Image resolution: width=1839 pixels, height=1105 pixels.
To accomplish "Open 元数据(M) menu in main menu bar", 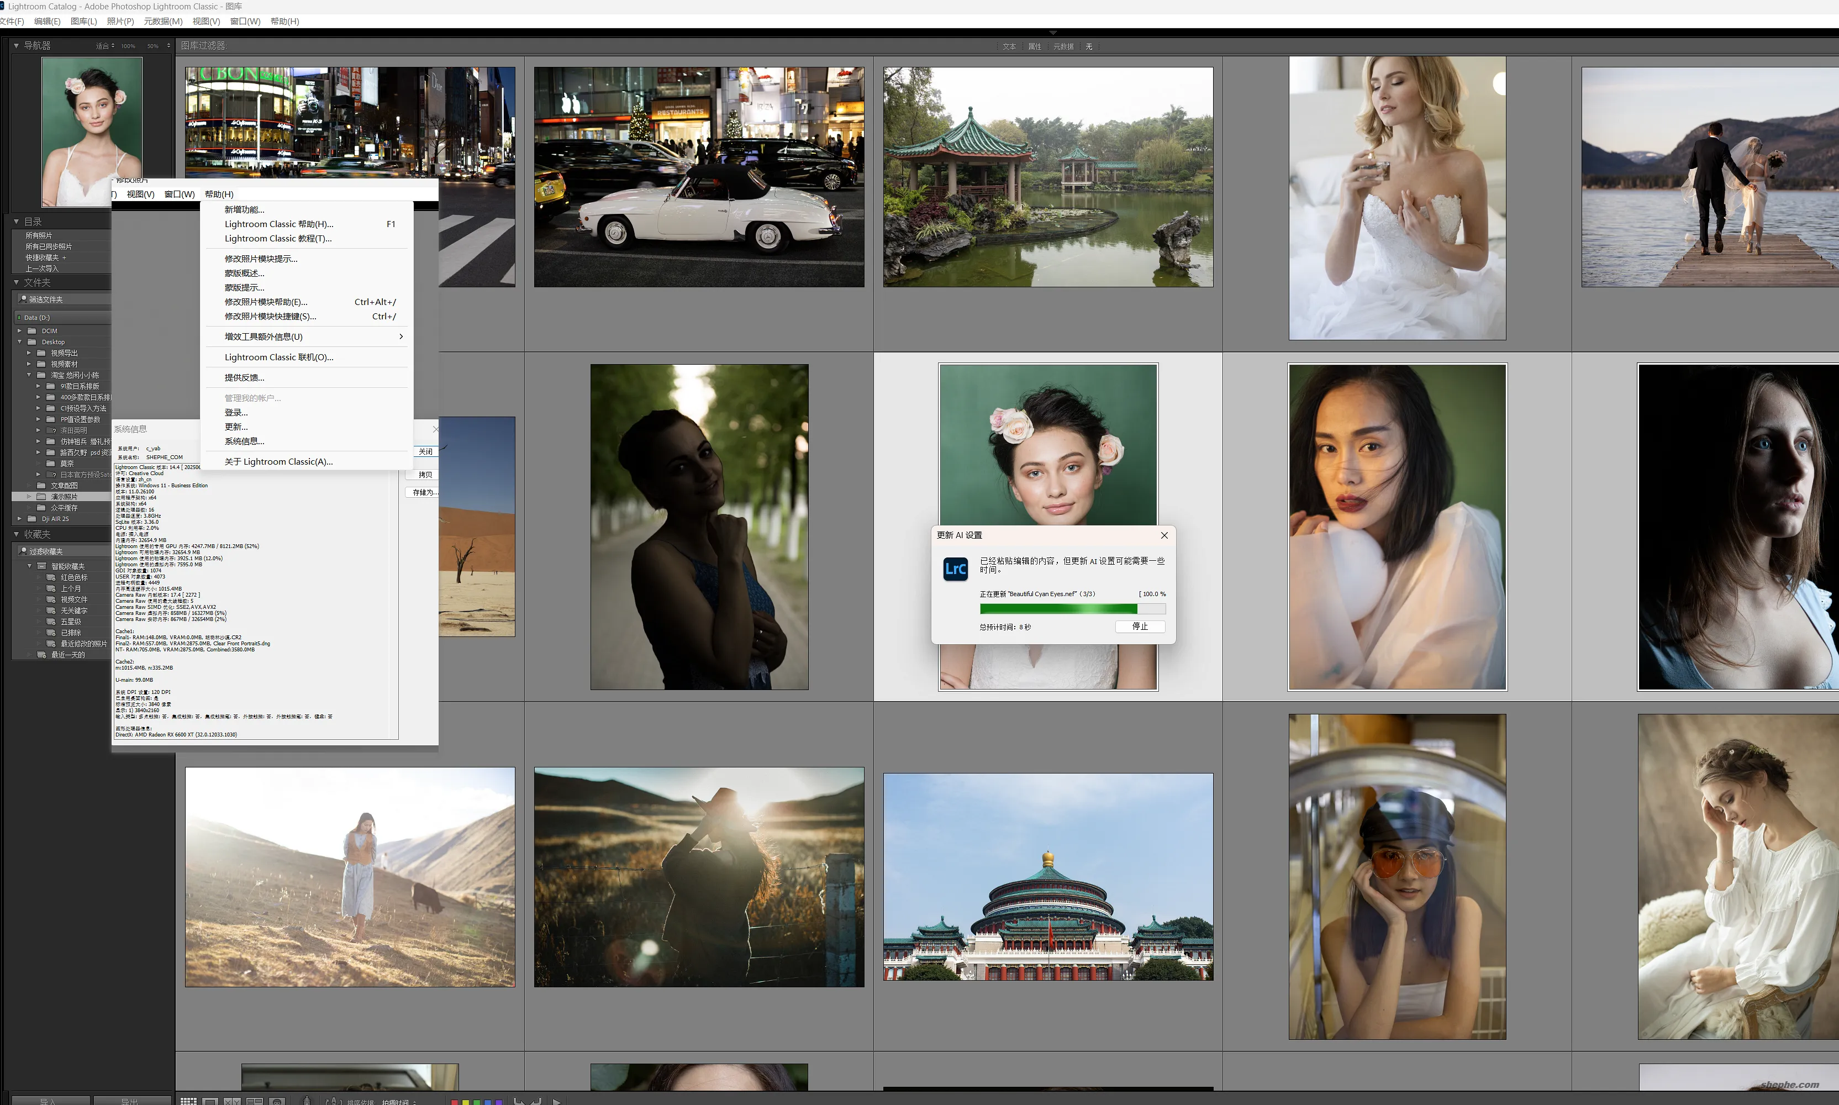I will (163, 21).
